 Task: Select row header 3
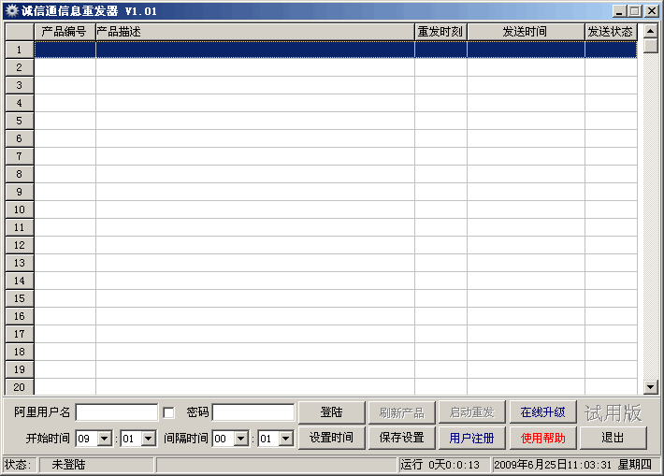(20, 85)
